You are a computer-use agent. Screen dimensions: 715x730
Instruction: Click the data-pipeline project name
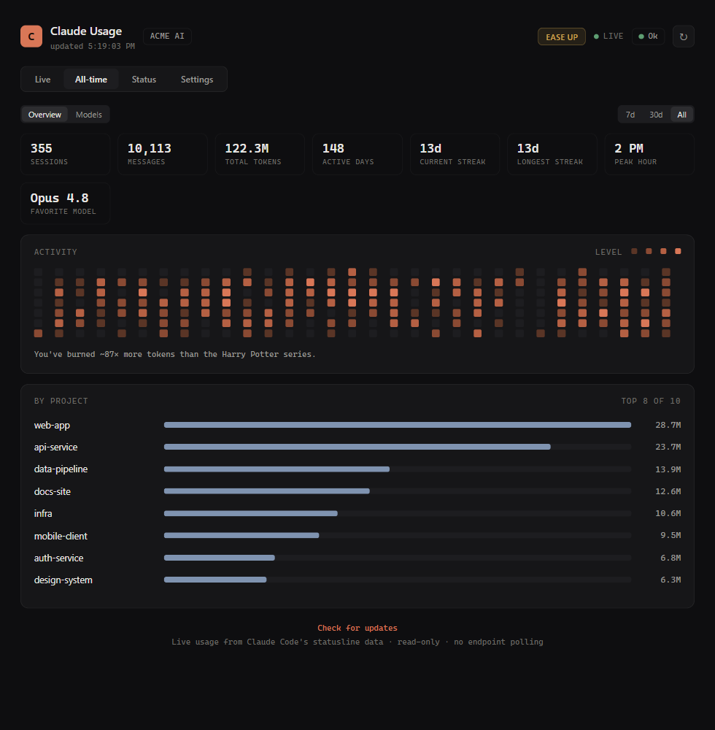click(61, 469)
